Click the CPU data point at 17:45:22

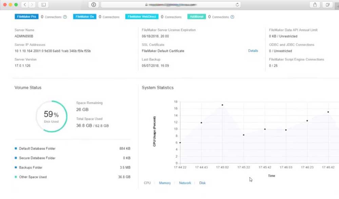tap(244, 135)
